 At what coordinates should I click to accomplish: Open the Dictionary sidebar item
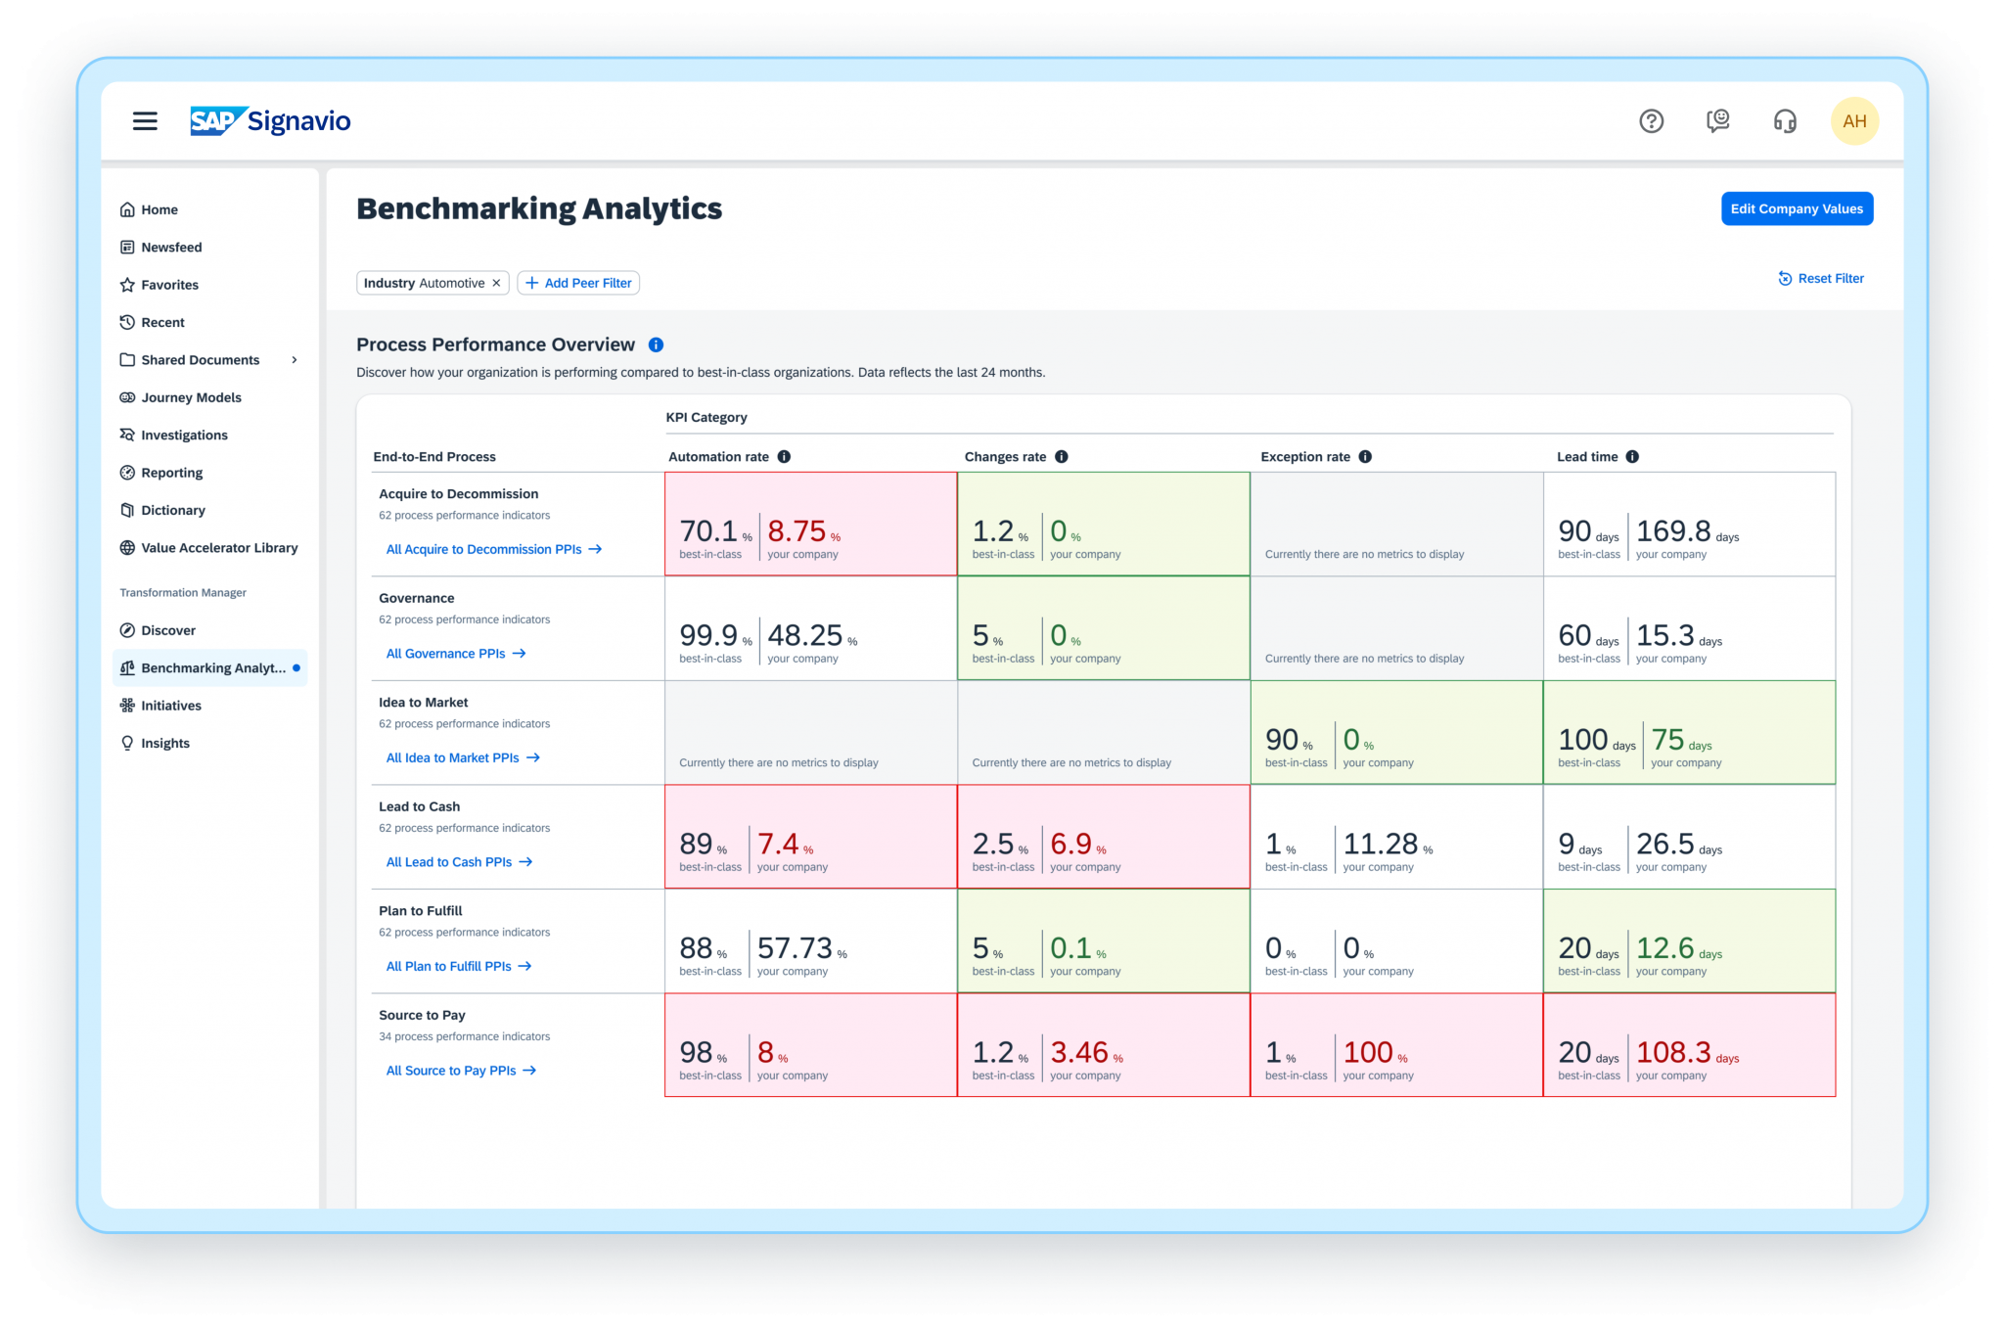(x=172, y=510)
